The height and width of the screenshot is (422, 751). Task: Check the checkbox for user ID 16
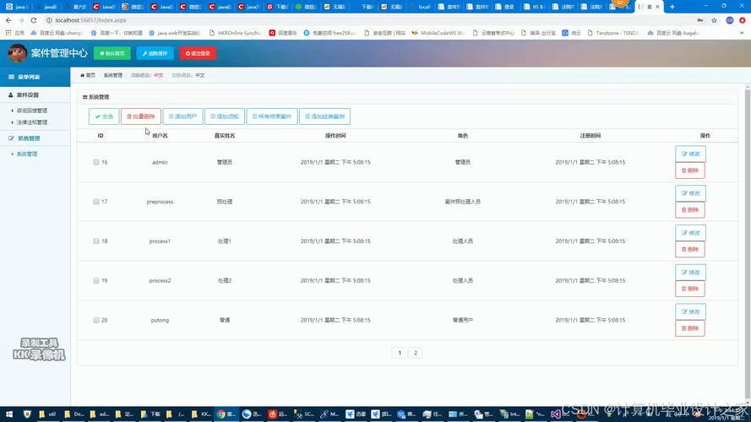(x=96, y=162)
